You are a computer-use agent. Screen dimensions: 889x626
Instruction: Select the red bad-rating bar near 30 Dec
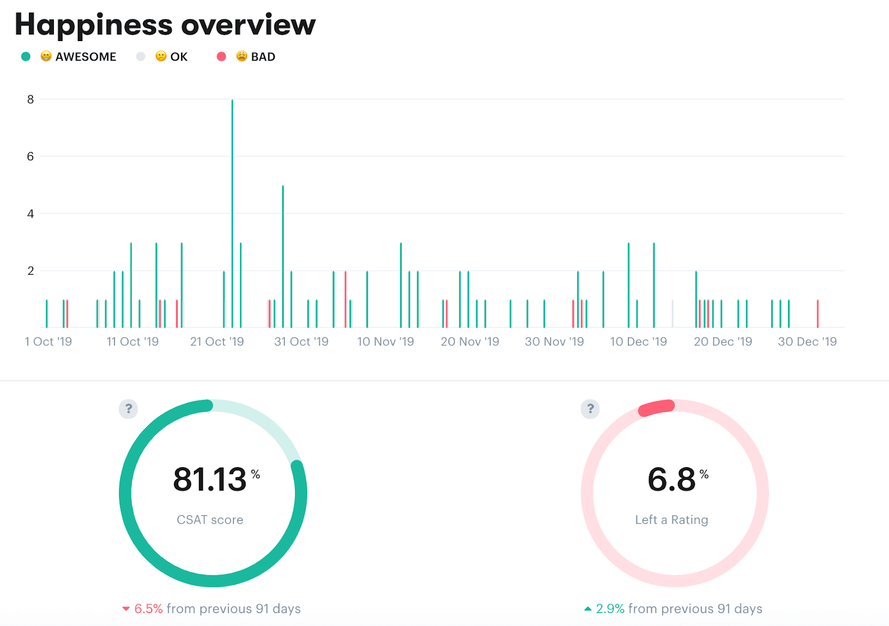click(817, 314)
